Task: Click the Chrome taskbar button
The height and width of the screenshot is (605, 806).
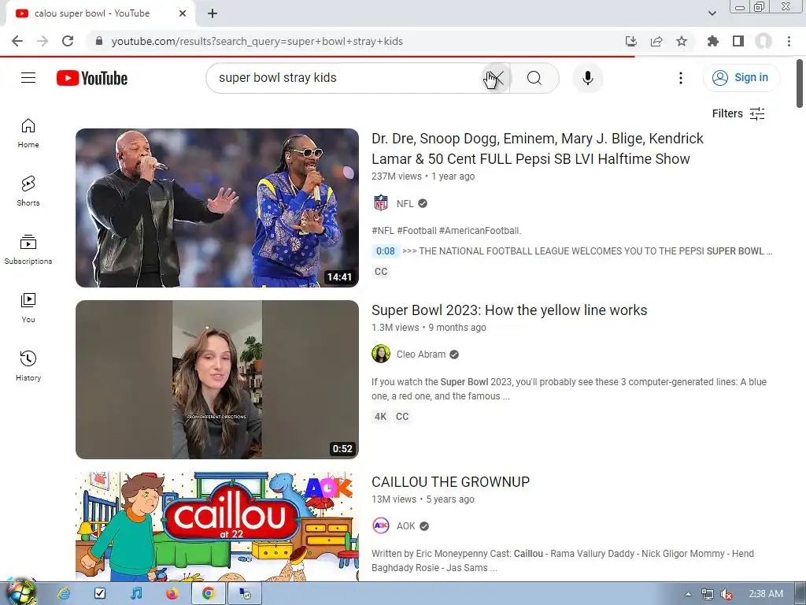Action: coord(208,594)
